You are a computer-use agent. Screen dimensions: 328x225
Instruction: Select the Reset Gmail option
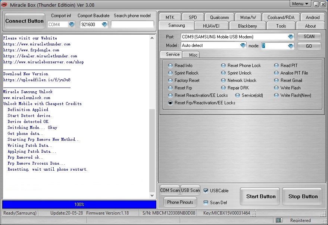tap(277, 80)
